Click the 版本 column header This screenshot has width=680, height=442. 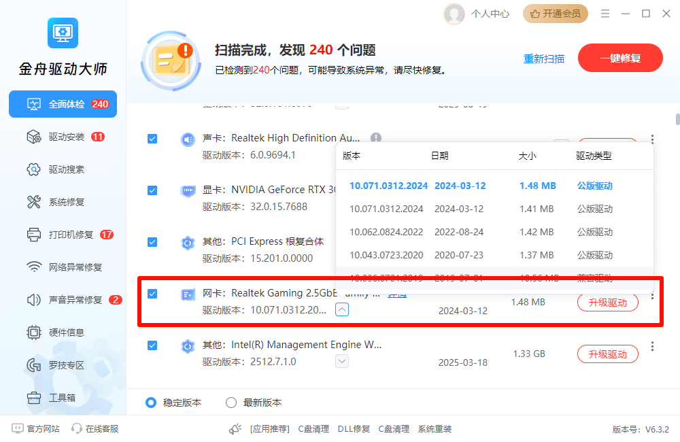[x=352, y=156]
